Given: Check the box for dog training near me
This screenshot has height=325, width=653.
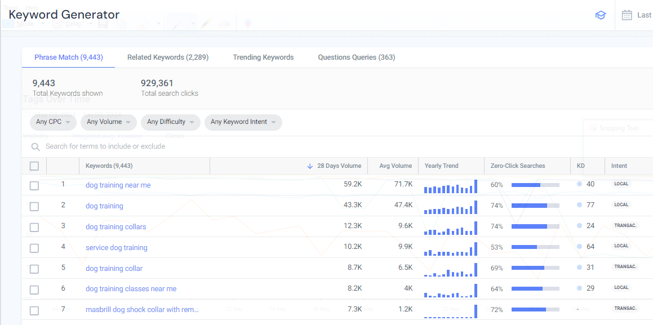Looking at the screenshot, I should 34,185.
